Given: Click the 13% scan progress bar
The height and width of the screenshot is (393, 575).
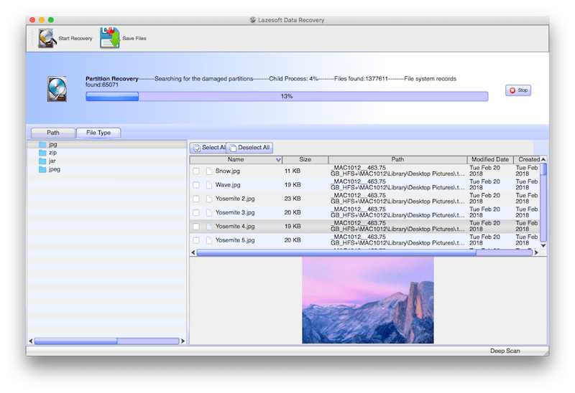Looking at the screenshot, I should (x=287, y=96).
